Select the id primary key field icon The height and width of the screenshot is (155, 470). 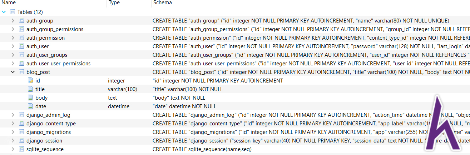[x=30, y=81]
